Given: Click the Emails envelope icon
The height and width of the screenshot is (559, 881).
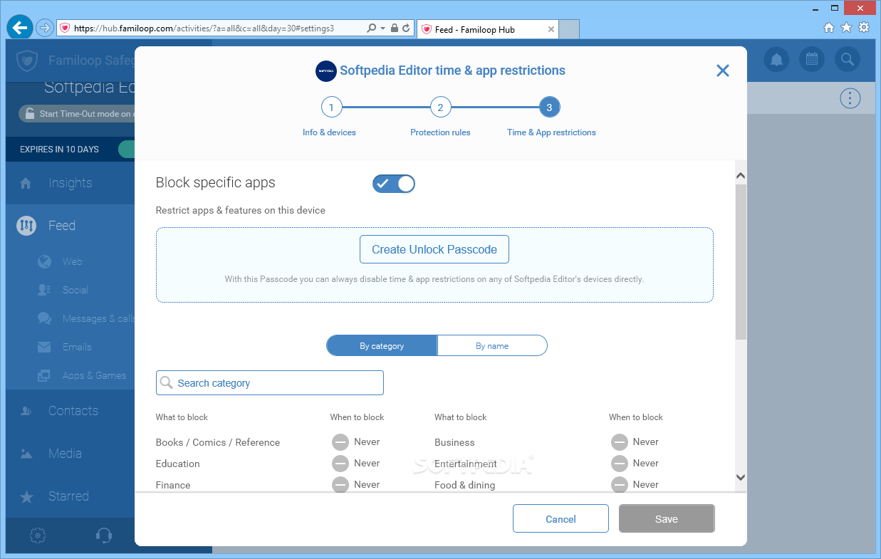Looking at the screenshot, I should (44, 347).
